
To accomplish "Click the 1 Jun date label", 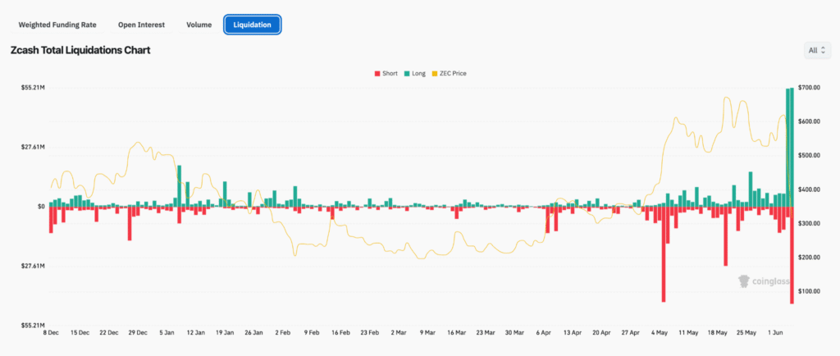I will click(774, 332).
